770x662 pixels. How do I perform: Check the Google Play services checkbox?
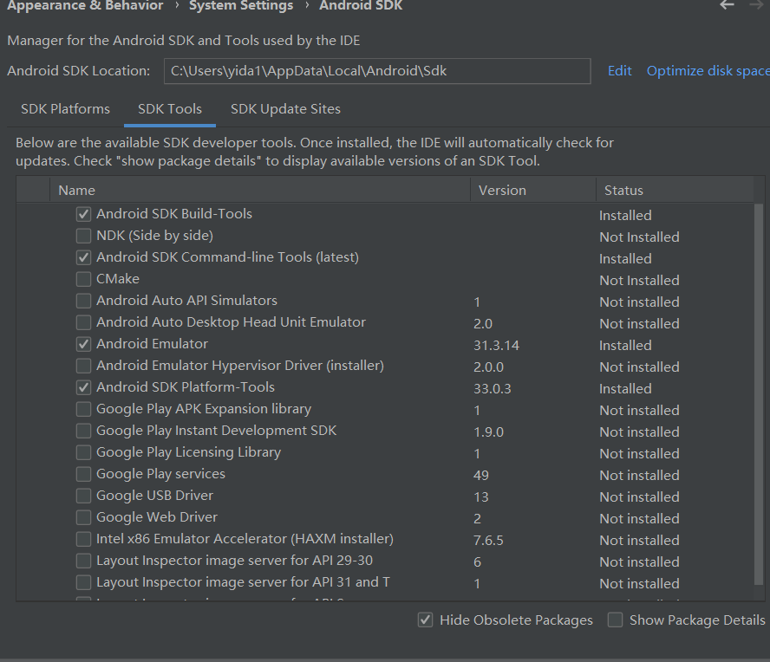tap(83, 474)
